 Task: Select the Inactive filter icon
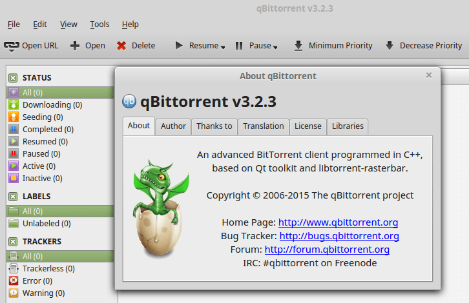(14, 178)
